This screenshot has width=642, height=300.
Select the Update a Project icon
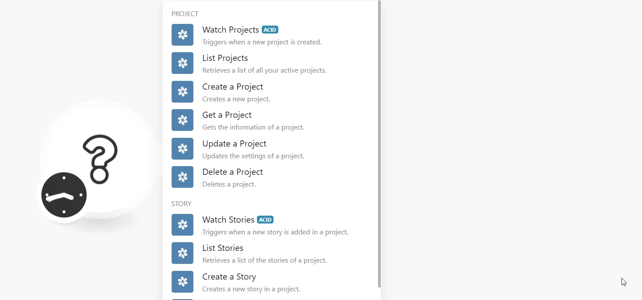[182, 149]
